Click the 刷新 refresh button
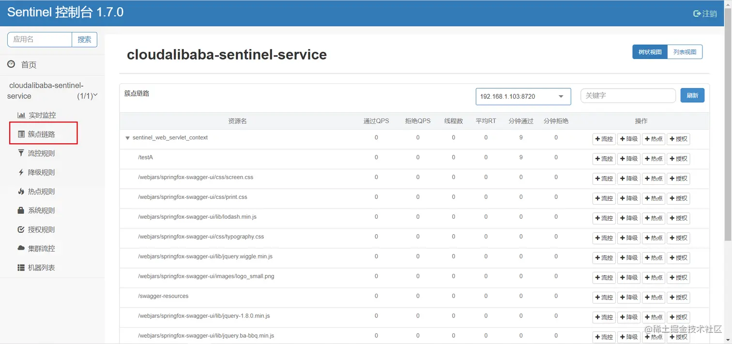Screen dimensions: 732x344 [692, 95]
